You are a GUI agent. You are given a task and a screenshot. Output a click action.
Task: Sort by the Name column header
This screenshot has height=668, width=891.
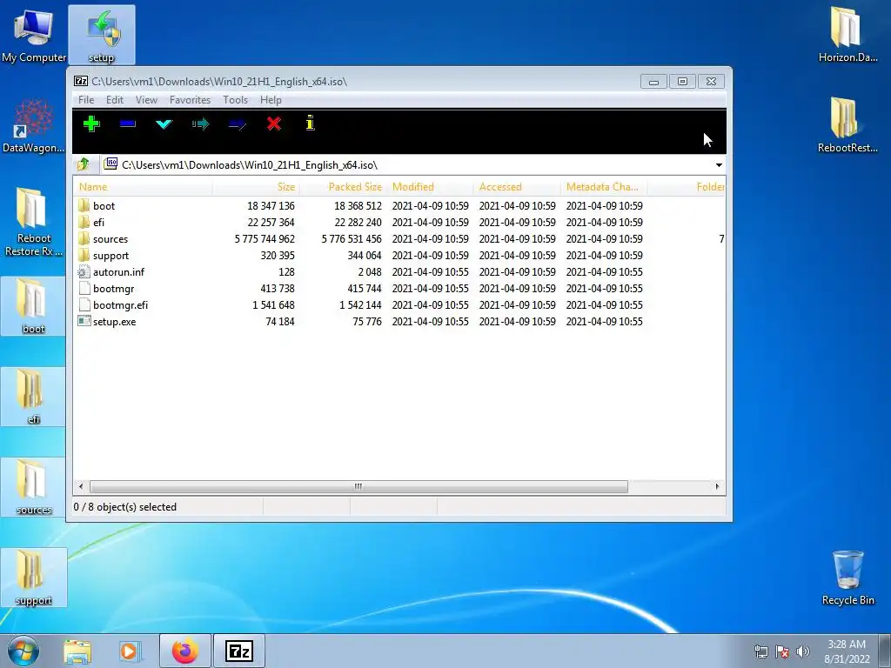point(144,187)
